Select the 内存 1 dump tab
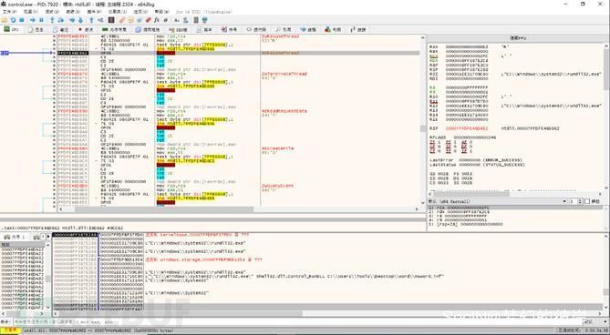 pyautogui.click(x=15, y=237)
